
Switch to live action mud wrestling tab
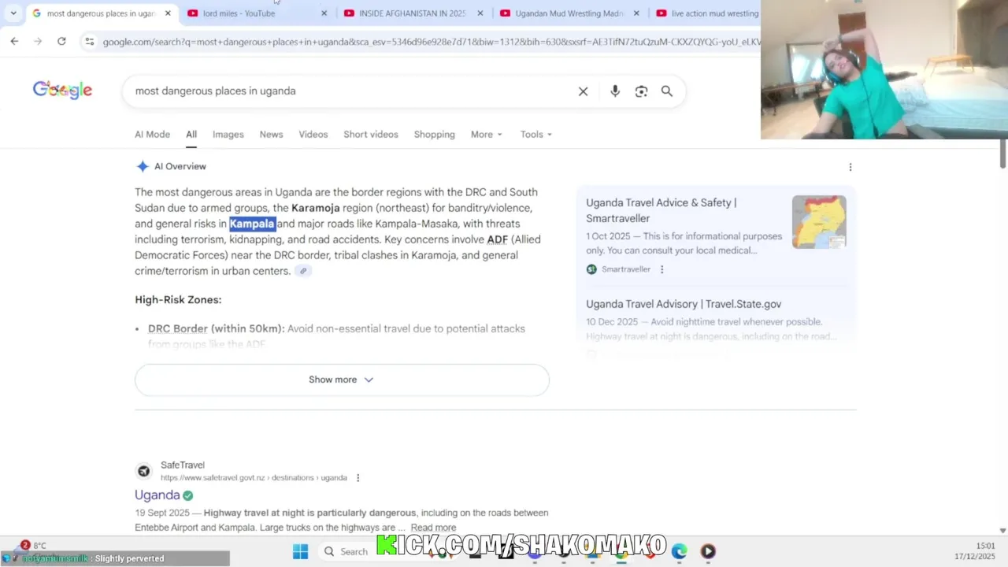pos(706,13)
